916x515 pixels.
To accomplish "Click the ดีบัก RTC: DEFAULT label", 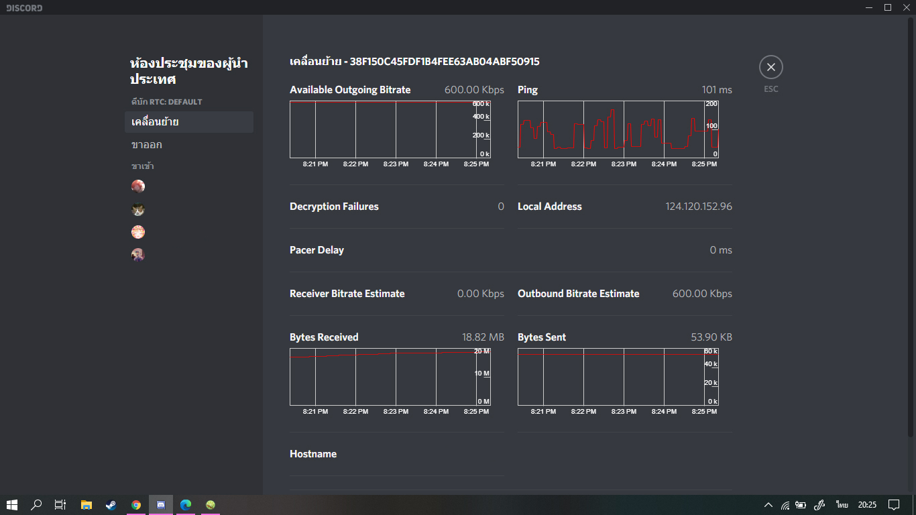I will [167, 102].
